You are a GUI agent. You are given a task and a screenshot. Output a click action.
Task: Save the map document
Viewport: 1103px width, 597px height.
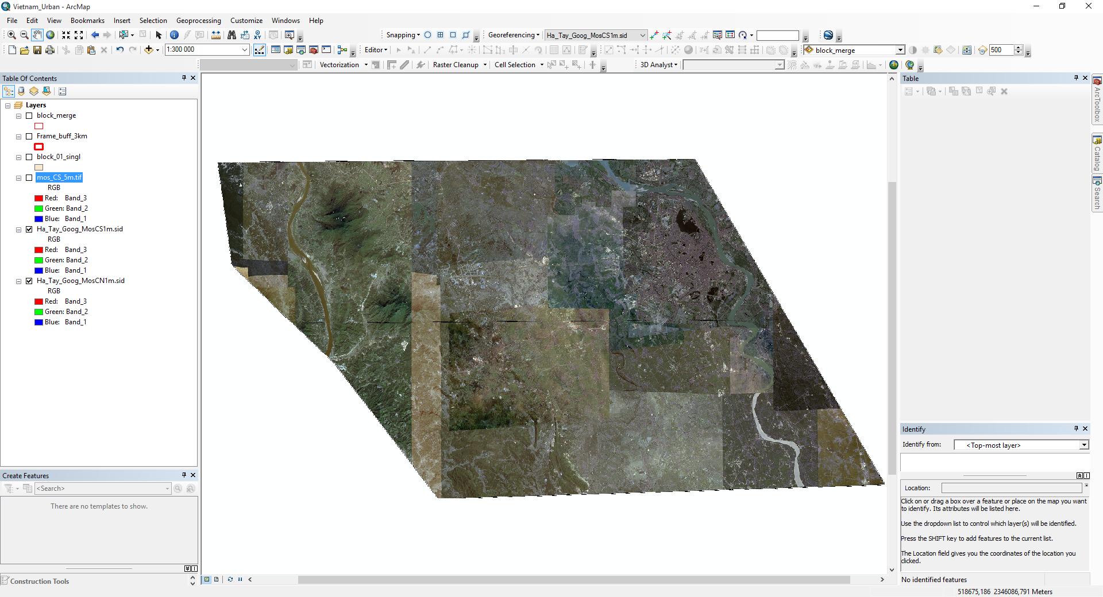(x=37, y=50)
